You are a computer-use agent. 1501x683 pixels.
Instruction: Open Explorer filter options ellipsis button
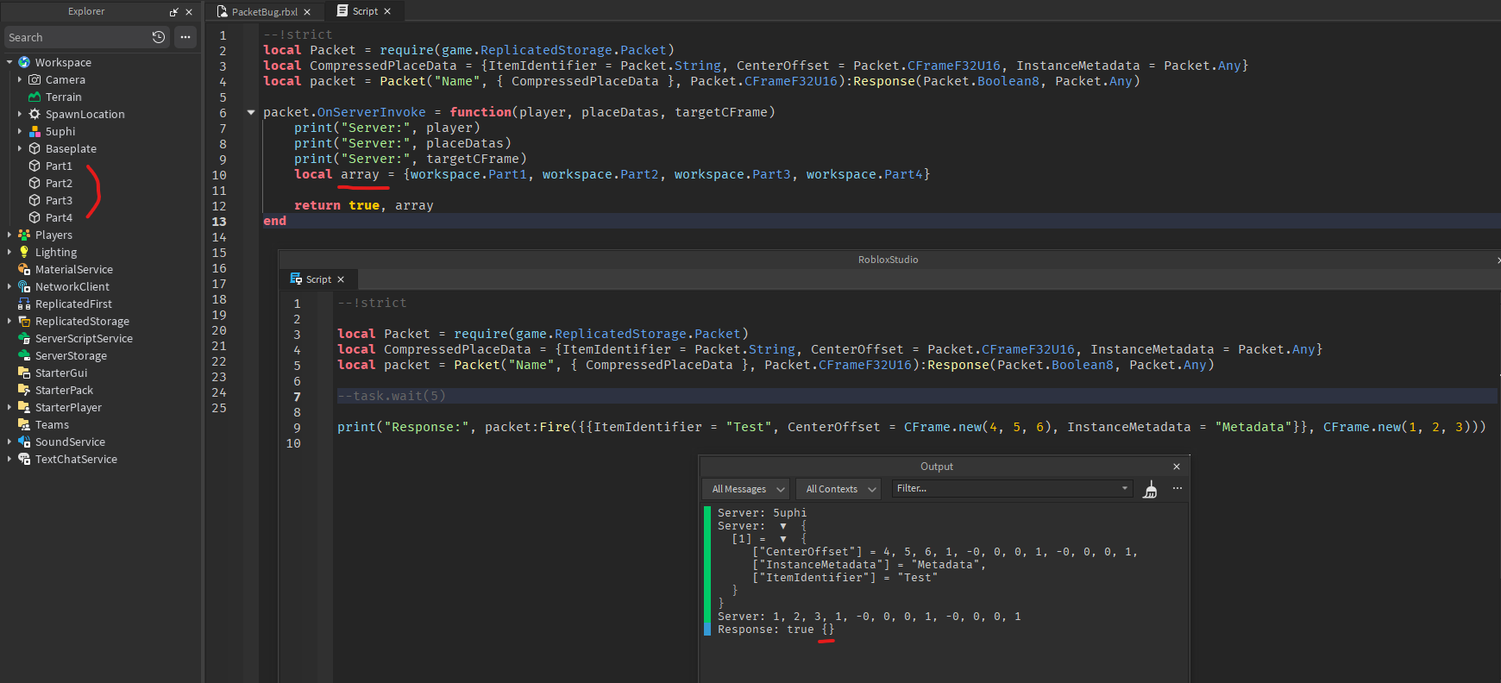pyautogui.click(x=185, y=37)
